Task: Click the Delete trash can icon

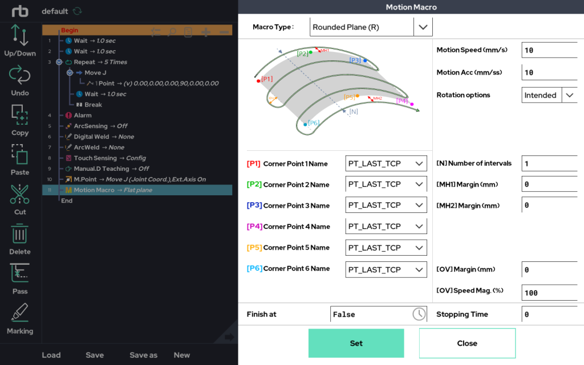Action: [20, 234]
